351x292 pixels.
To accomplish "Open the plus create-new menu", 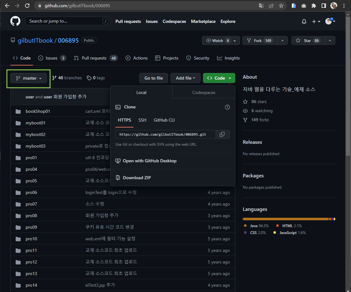I will click(x=316, y=22).
